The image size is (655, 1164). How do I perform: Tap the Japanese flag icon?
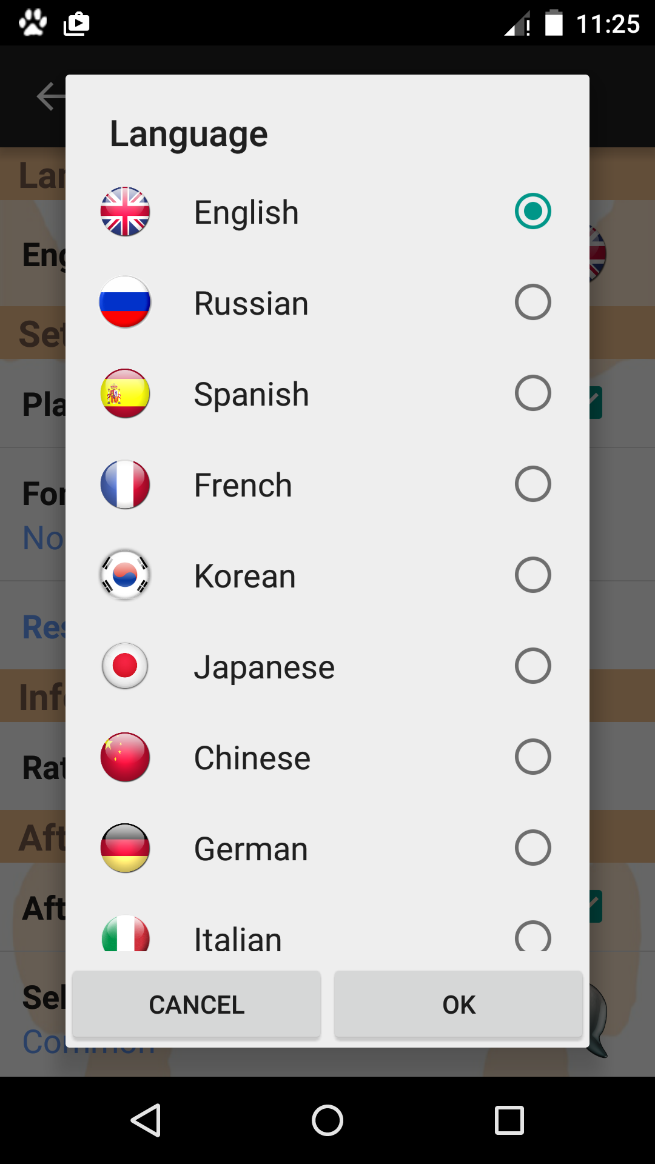pyautogui.click(x=125, y=666)
